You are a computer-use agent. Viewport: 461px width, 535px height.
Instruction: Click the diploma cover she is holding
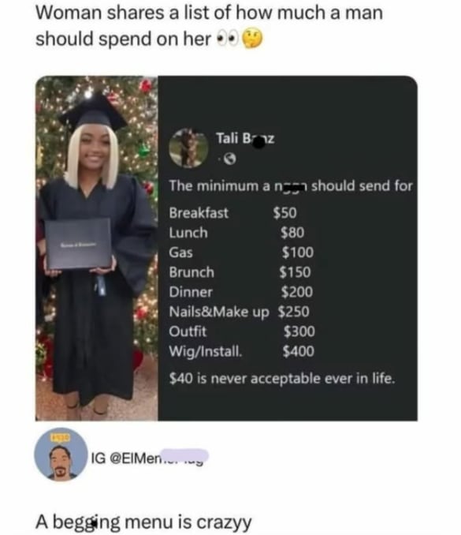point(78,244)
